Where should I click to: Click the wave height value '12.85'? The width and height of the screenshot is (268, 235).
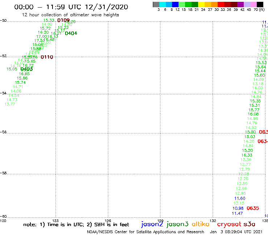(x=240, y=193)
